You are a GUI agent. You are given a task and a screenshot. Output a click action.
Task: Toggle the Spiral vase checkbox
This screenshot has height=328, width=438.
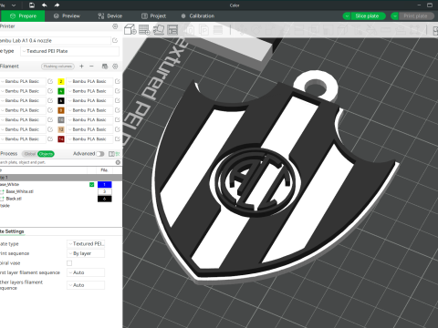click(69, 263)
